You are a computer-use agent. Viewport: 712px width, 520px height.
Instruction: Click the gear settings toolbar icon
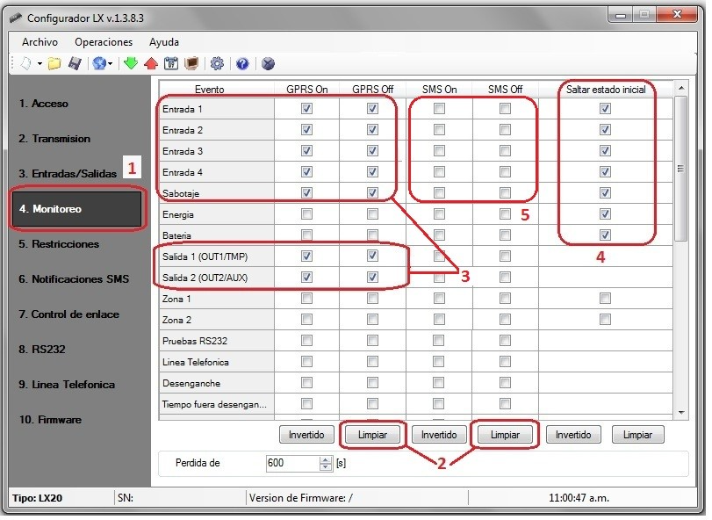(218, 64)
